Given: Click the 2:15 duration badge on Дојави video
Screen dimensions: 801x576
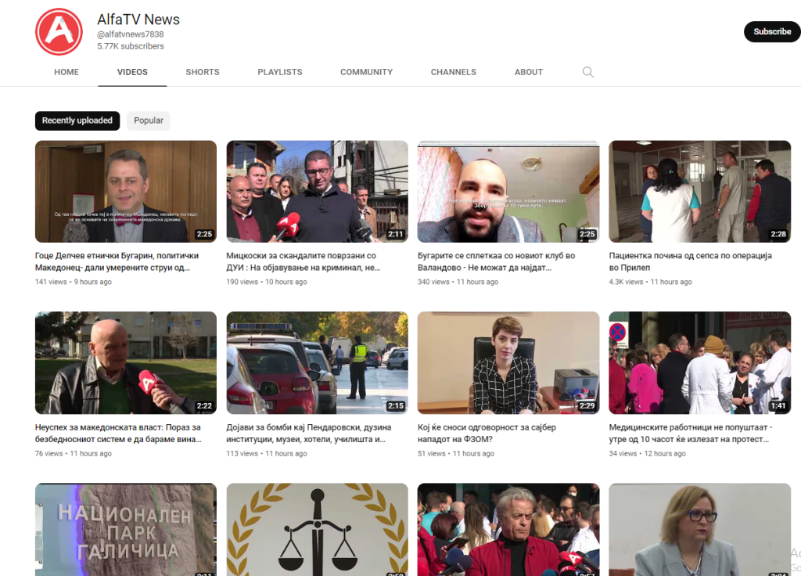Looking at the screenshot, I should (395, 406).
